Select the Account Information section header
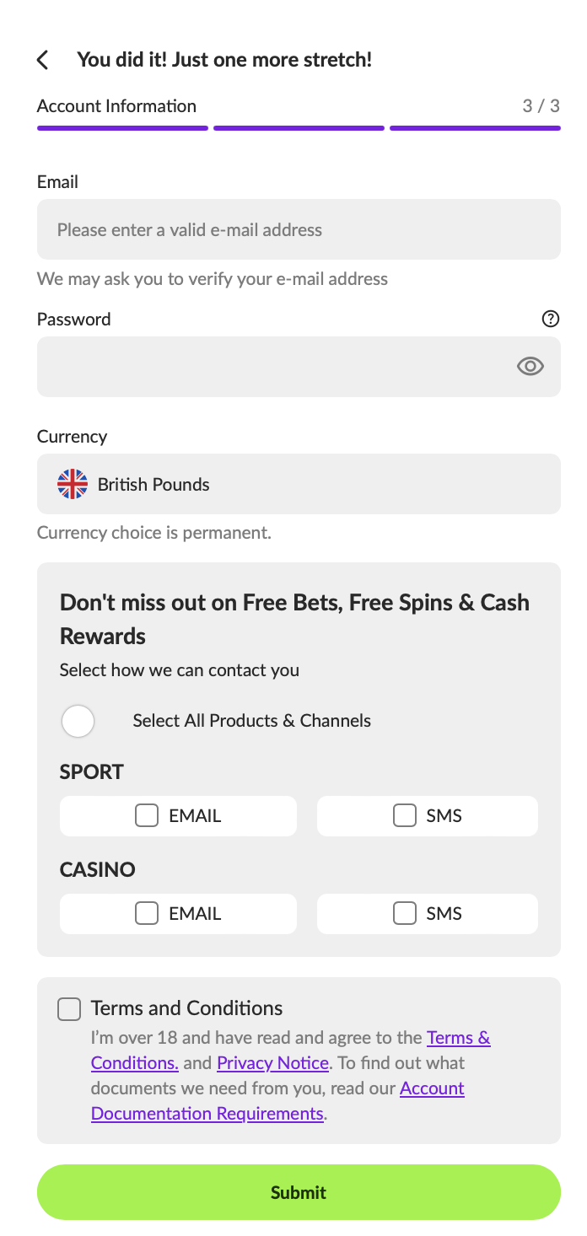Viewport: 587px width, 1236px height. (x=116, y=105)
